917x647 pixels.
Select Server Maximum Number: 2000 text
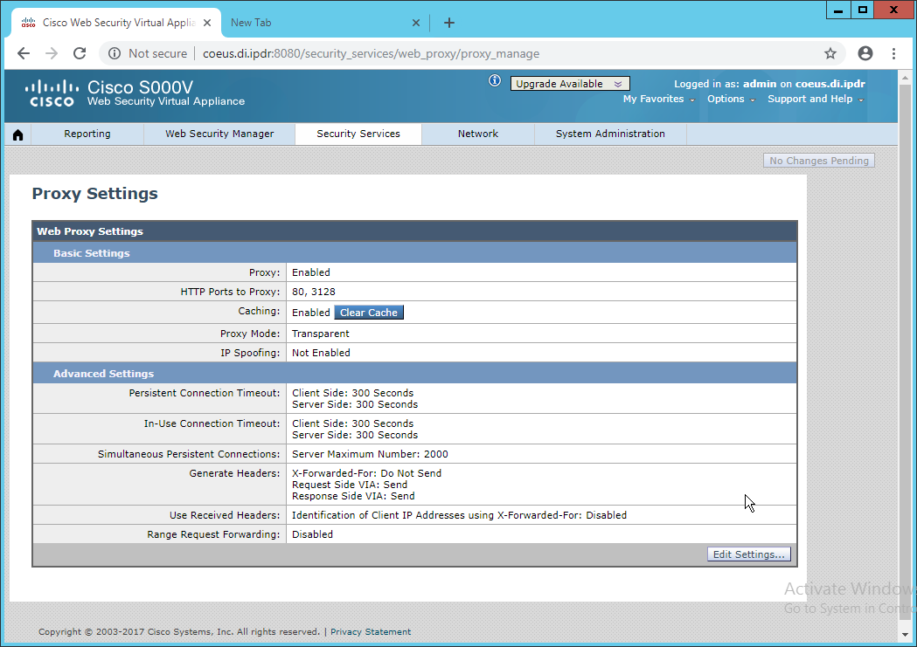[x=370, y=454]
